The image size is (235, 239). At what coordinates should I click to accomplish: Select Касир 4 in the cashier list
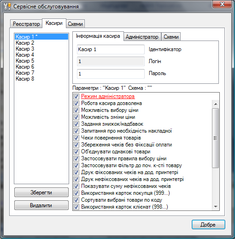click(x=41, y=55)
